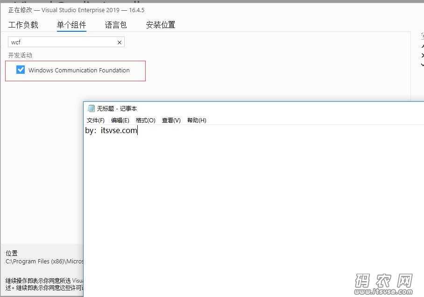Click the 开发活动 category heading
The image size is (424, 297).
[20, 55]
